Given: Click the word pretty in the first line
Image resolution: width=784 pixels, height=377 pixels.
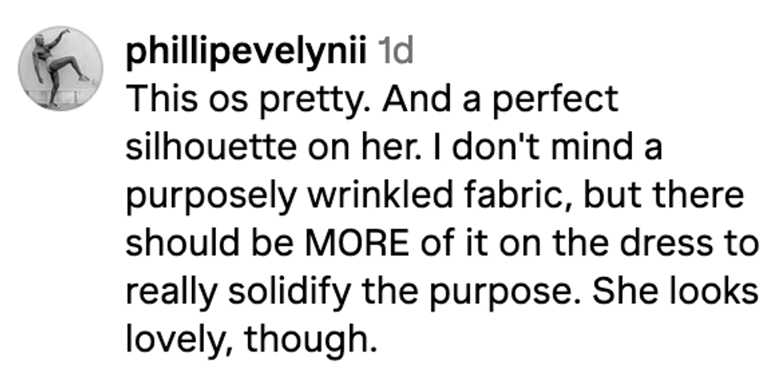Looking at the screenshot, I should 278,100.
